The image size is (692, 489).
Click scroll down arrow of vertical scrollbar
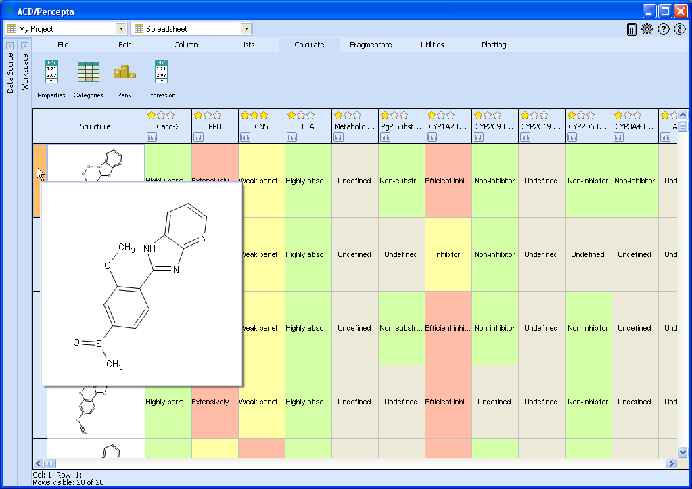pyautogui.click(x=683, y=452)
